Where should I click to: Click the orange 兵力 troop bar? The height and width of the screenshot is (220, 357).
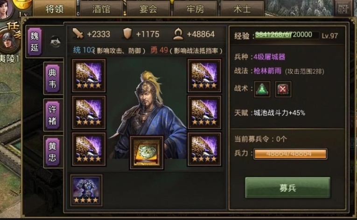[290, 154]
